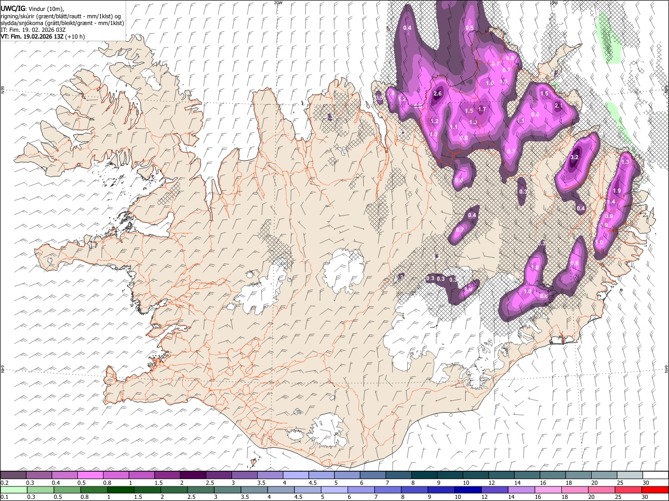Select top-row dark teal swatch starting at 8
Screen dimensions: 669x501
(424, 475)
